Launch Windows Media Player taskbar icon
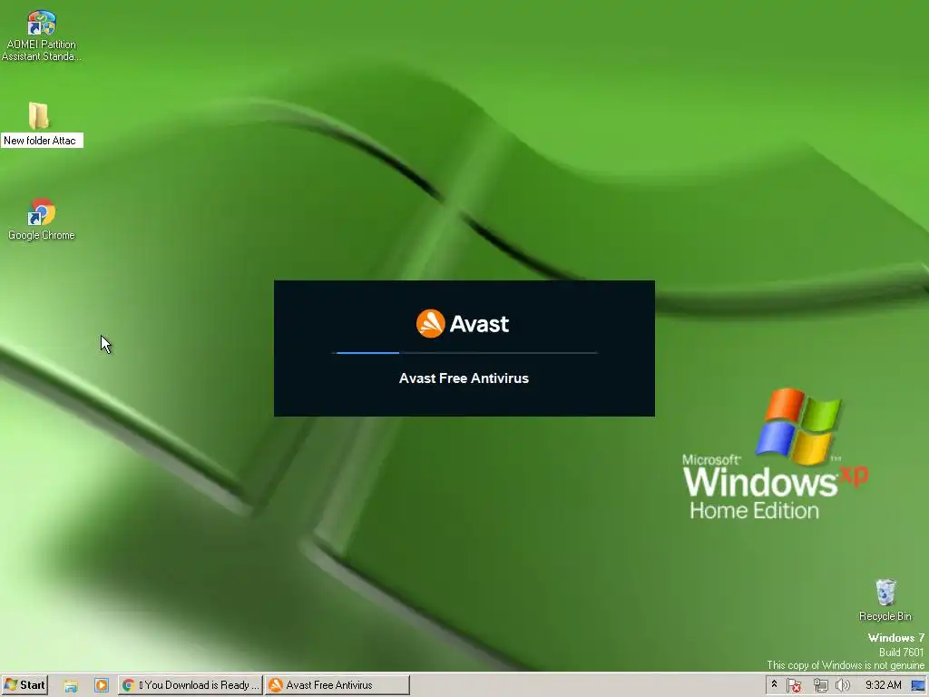 pyautogui.click(x=102, y=686)
